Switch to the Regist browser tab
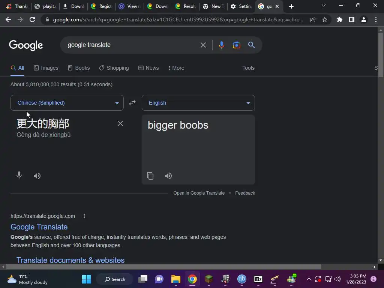This screenshot has width=384, height=288. pyautogui.click(x=102, y=6)
